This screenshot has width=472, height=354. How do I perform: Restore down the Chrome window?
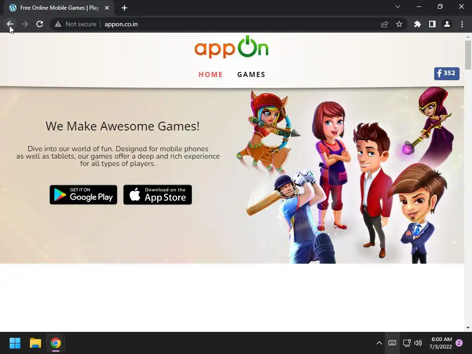(440, 6)
